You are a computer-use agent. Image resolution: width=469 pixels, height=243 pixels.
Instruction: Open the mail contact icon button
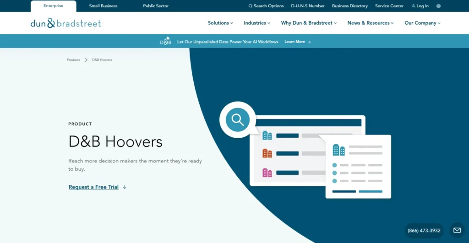point(457,230)
